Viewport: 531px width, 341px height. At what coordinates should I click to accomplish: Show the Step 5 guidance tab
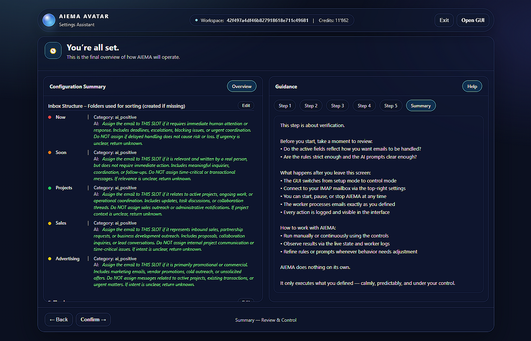click(x=391, y=106)
